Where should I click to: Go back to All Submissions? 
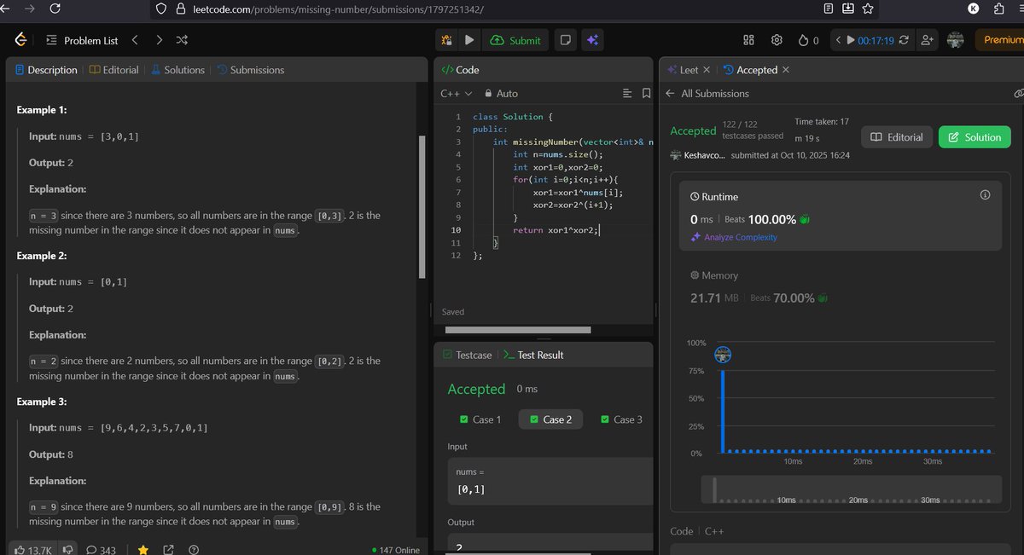coord(707,94)
